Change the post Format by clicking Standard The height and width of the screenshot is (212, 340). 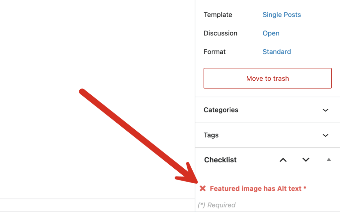277,52
